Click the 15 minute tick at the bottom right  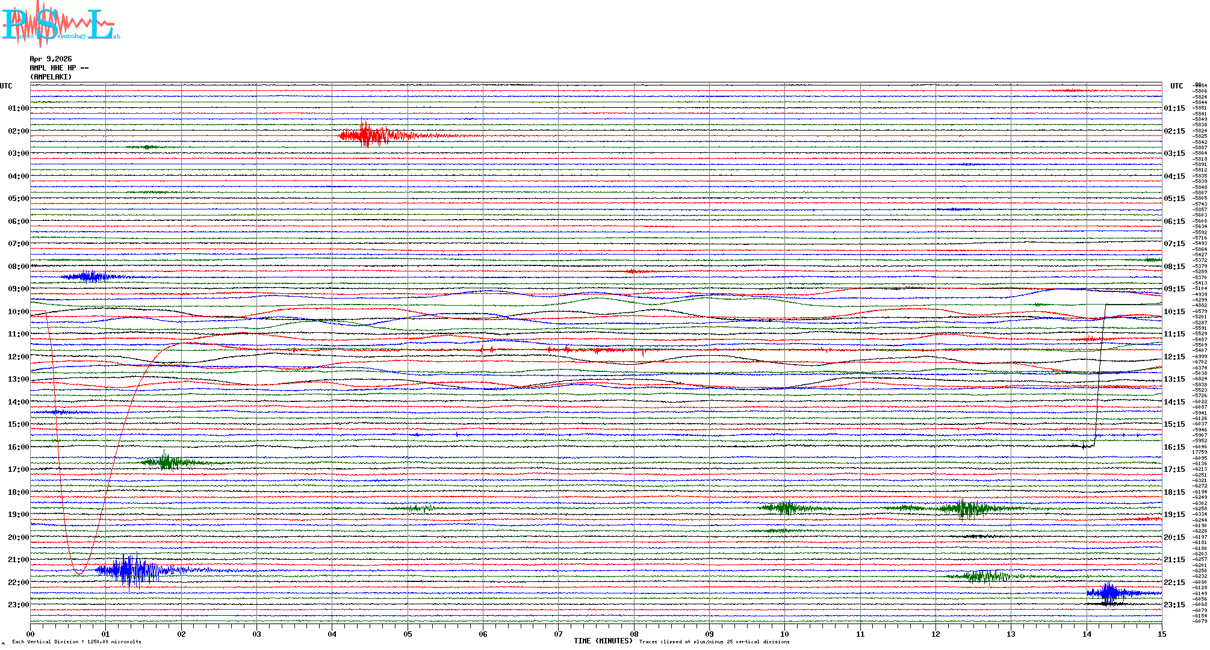pos(1161,634)
